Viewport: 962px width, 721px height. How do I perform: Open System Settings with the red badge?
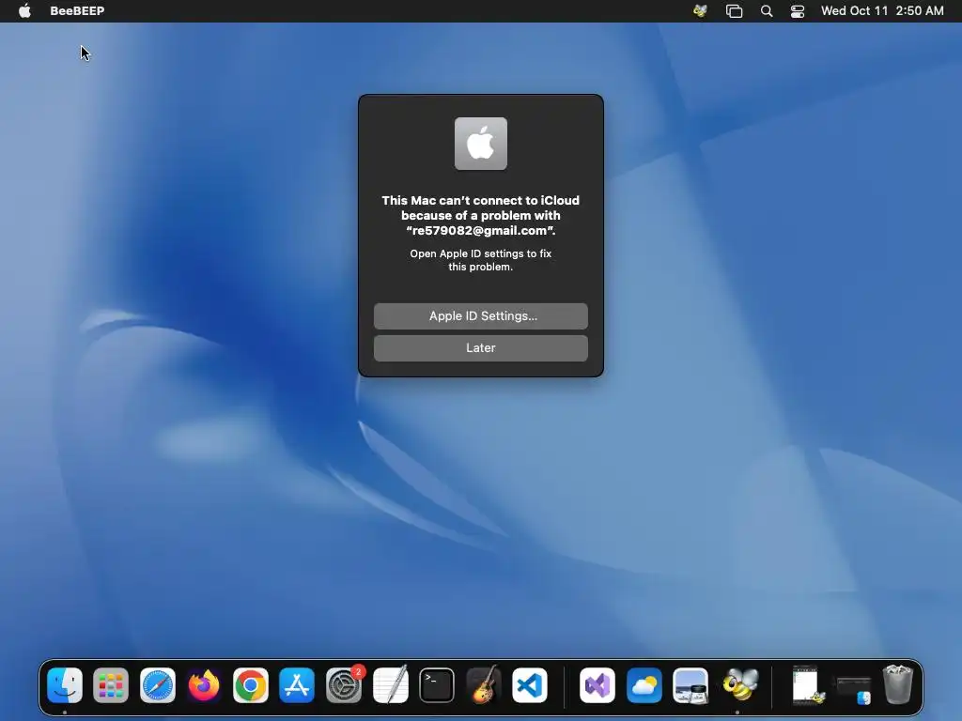pyautogui.click(x=344, y=684)
